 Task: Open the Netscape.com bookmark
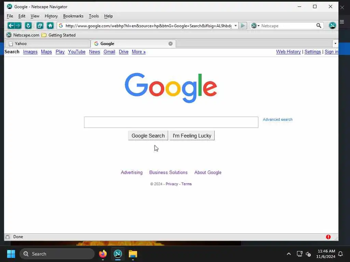click(23, 35)
